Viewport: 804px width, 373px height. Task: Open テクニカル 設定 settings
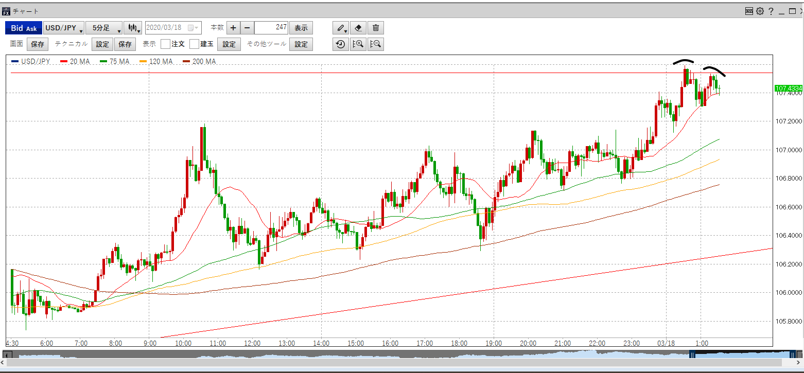click(x=102, y=44)
